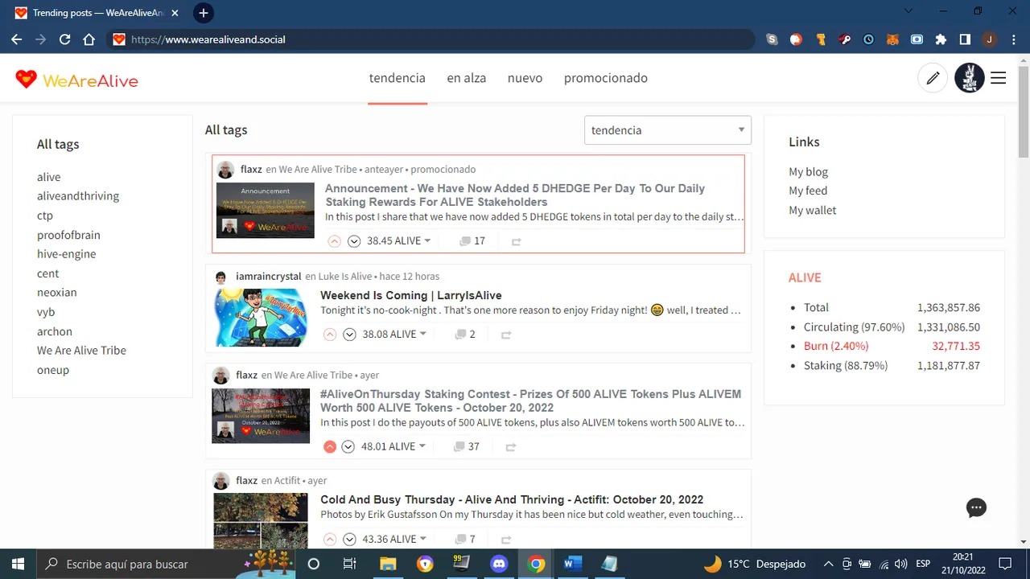
Task: Select the ctp tag
Action: pos(45,216)
